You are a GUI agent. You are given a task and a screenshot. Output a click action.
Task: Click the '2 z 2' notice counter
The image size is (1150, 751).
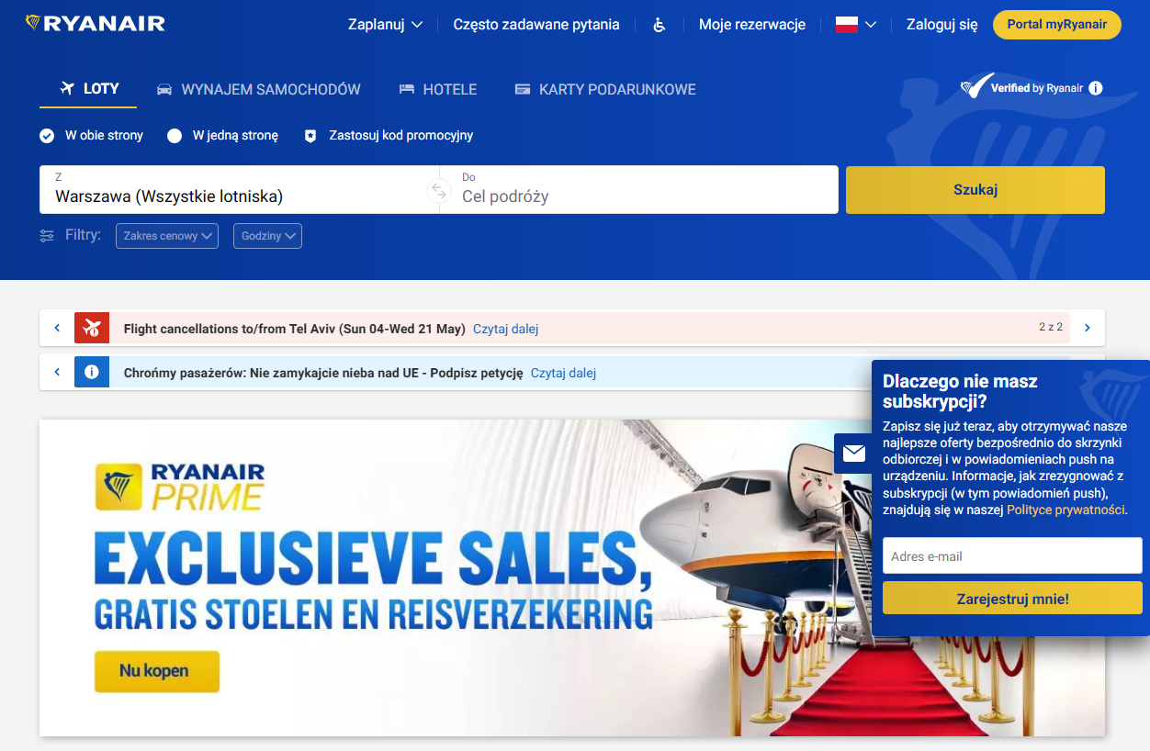[x=1051, y=327]
